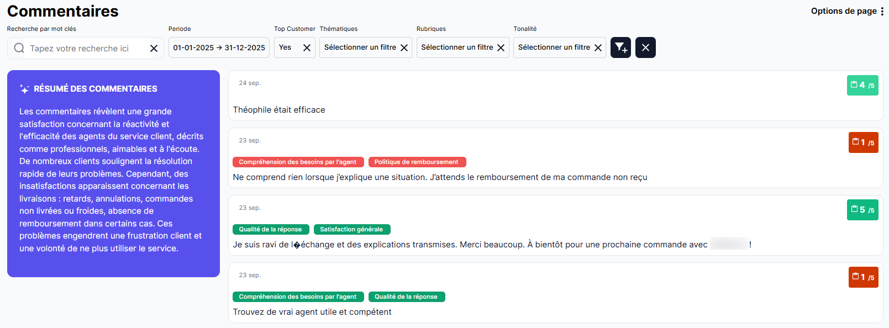889x328 pixels.
Task: Click the magnifying glass search icon
Action: [x=19, y=48]
